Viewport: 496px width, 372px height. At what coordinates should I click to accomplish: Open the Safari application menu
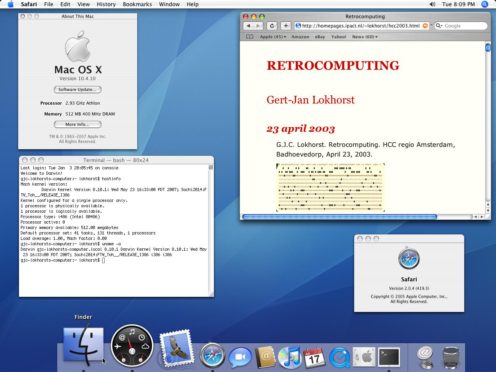29,4
